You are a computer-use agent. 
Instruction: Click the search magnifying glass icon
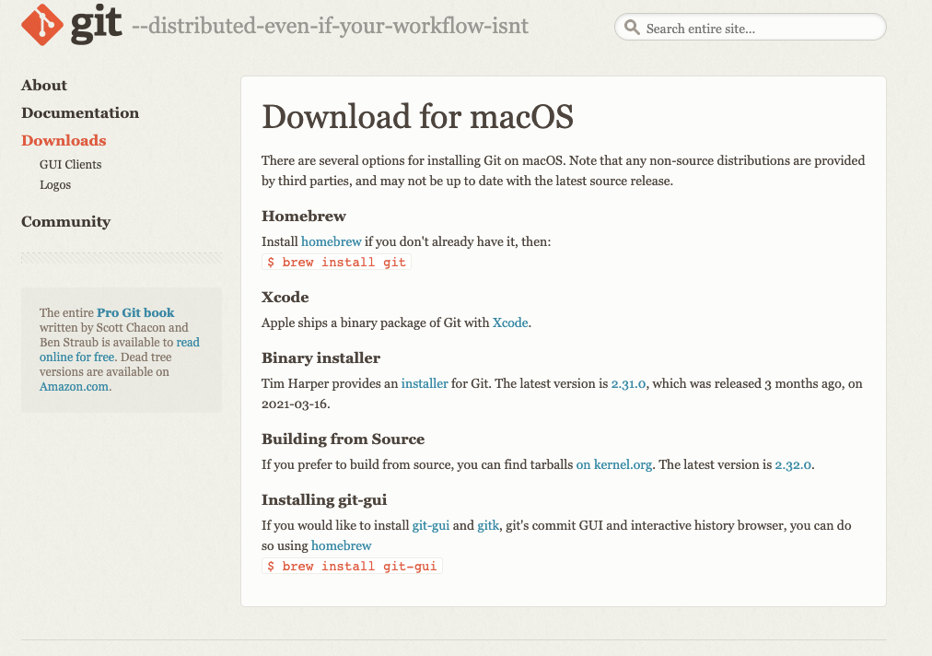(632, 28)
